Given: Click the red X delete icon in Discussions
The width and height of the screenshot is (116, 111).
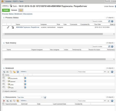Looking at the screenshot, I should pyautogui.click(x=4, y=101).
